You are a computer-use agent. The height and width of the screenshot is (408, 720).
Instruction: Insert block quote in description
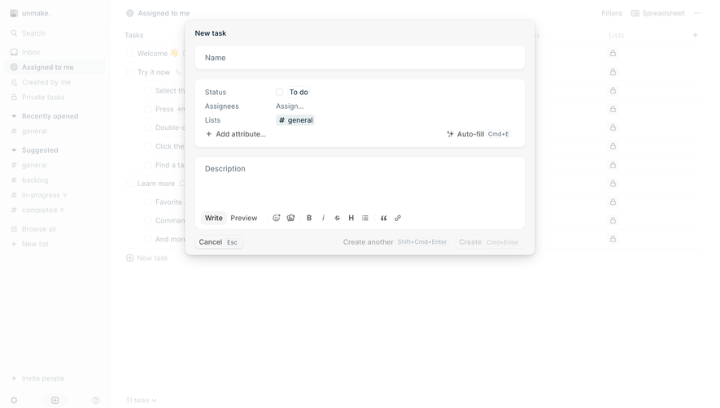(x=384, y=218)
